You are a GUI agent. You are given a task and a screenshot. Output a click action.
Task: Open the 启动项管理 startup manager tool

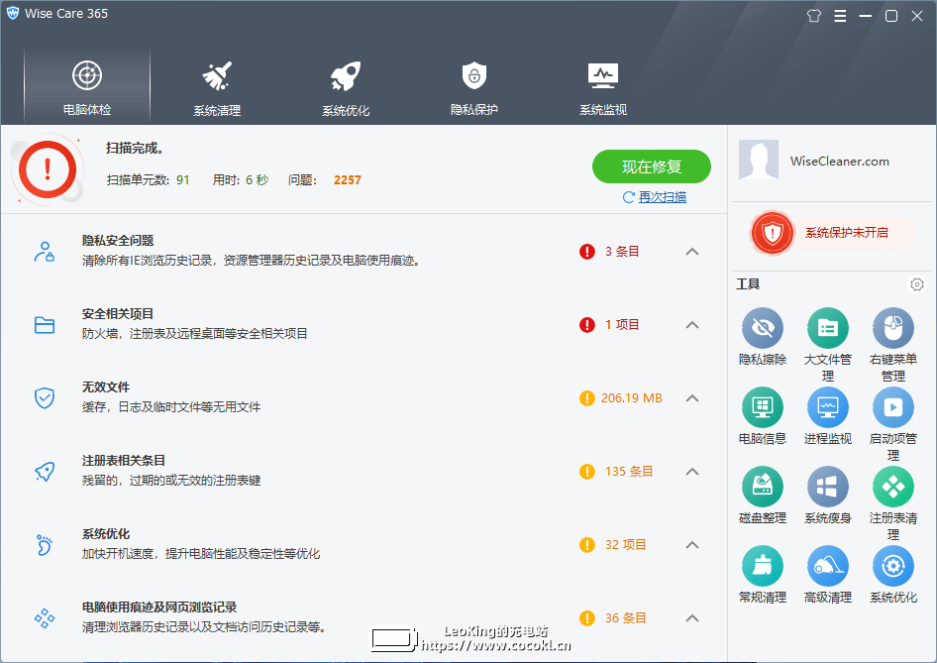(x=892, y=407)
